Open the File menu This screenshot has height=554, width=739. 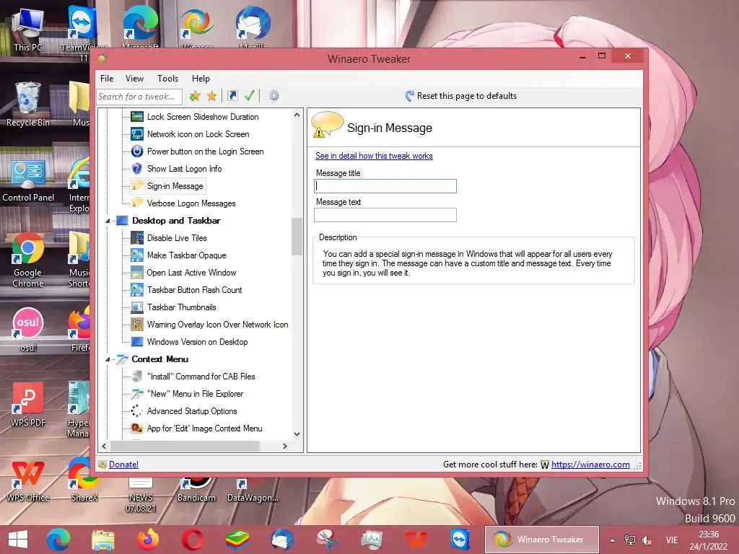pyautogui.click(x=107, y=79)
